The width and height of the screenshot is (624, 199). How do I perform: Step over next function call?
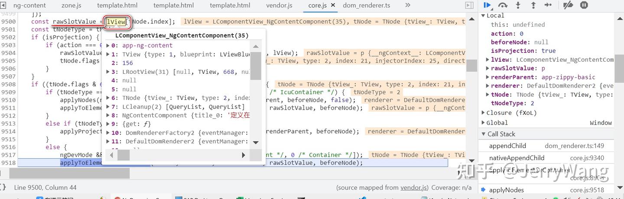[503, 5]
